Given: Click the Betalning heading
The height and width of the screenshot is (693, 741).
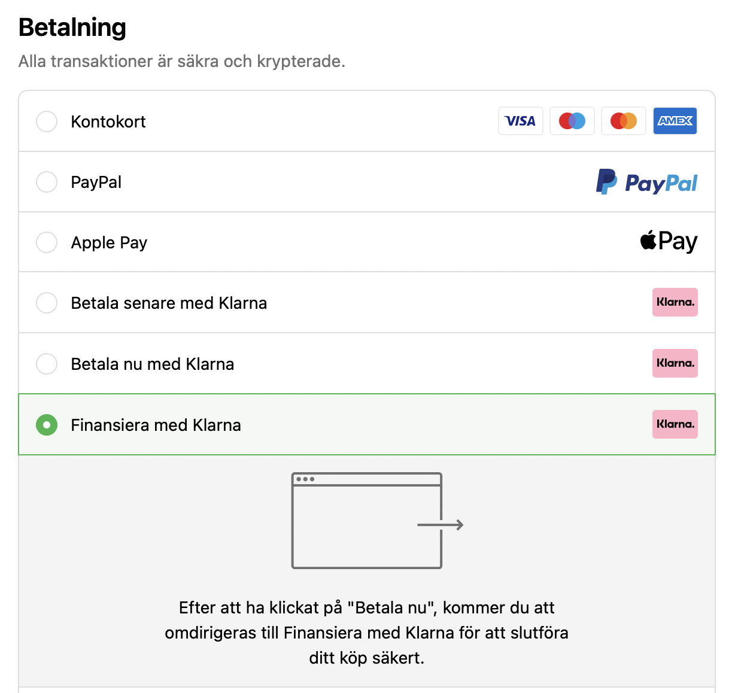Looking at the screenshot, I should 72,28.
